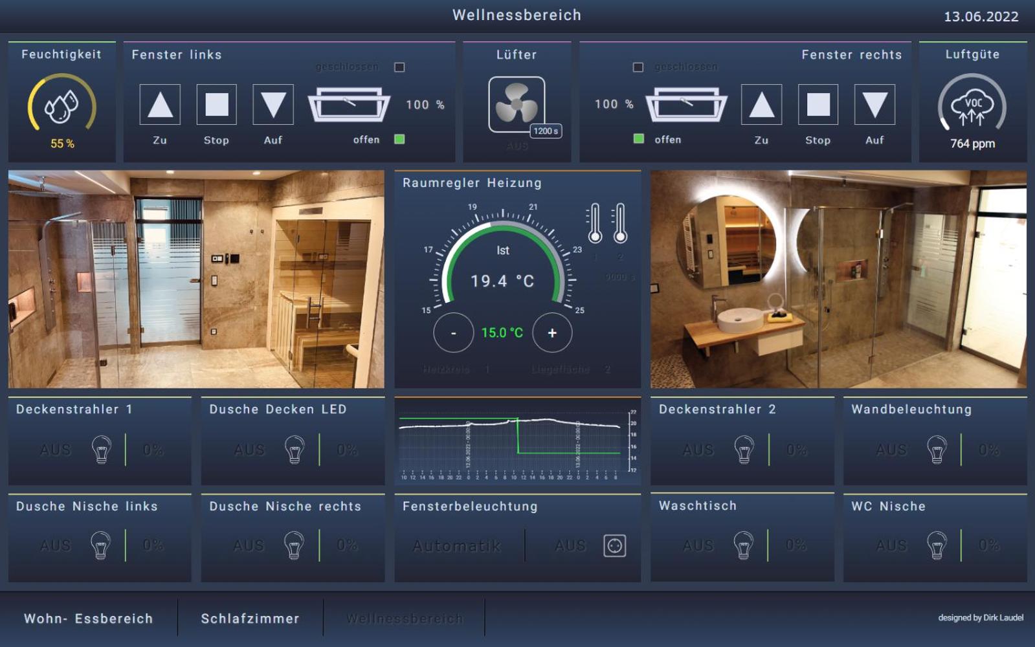
Task: Click the Auf arrow for Fenster links
Action: coord(273,104)
